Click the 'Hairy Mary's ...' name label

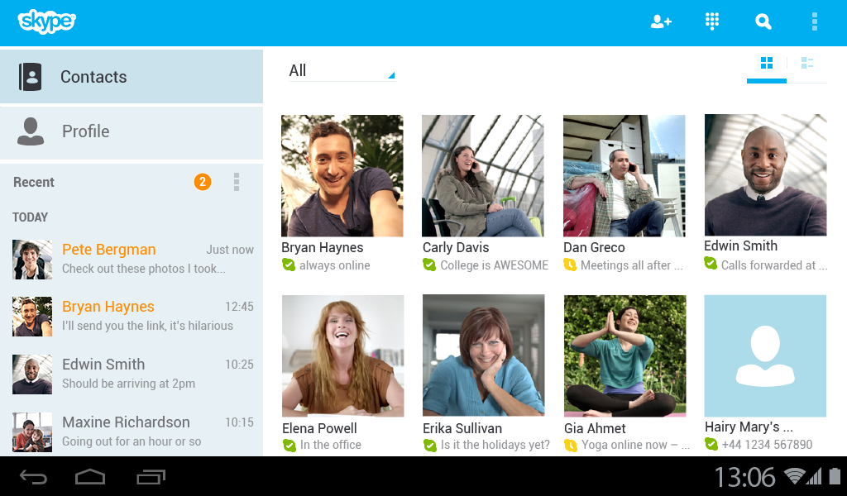[x=749, y=427]
